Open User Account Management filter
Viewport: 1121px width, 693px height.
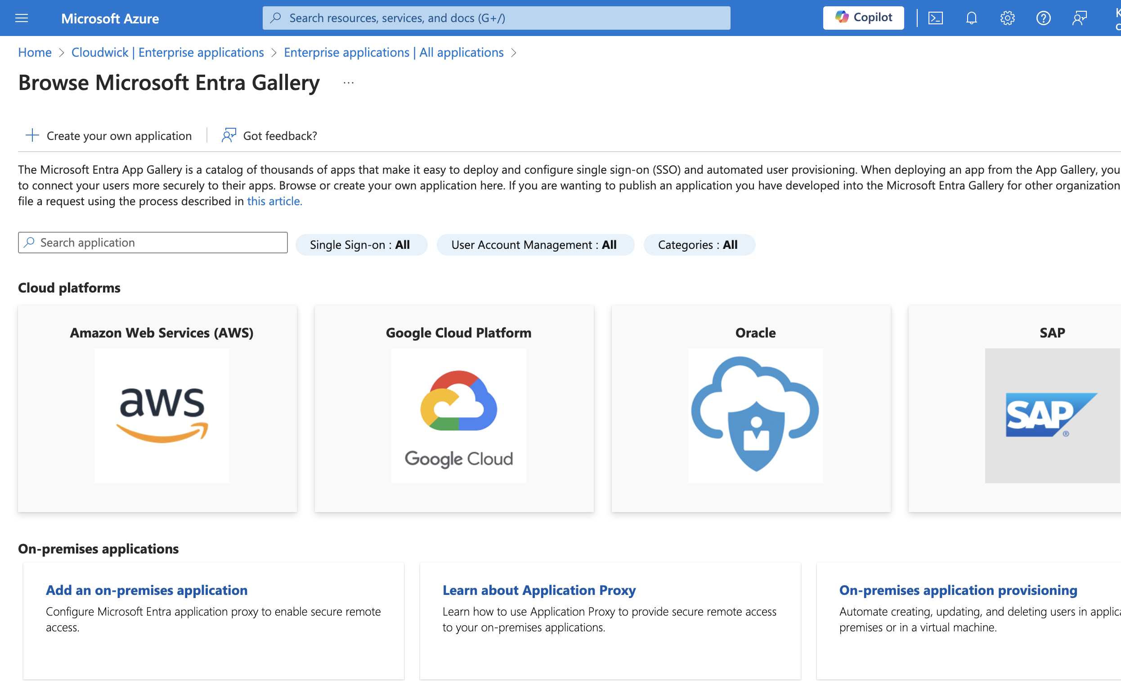pos(535,245)
